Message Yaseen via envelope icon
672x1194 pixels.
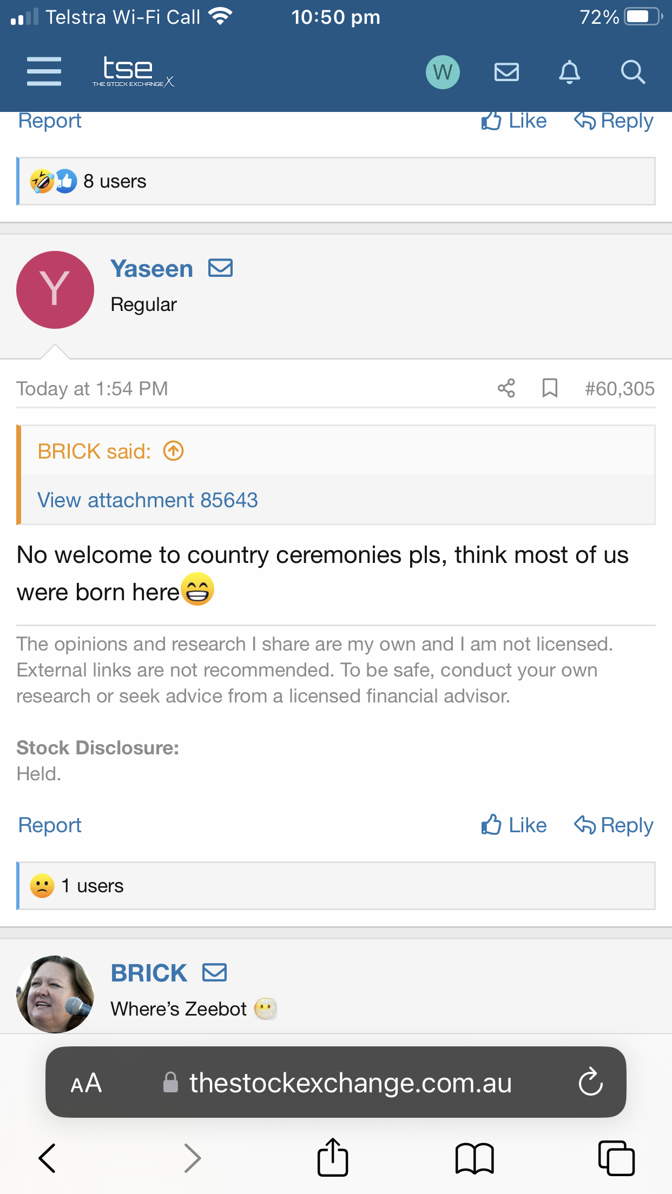(221, 268)
